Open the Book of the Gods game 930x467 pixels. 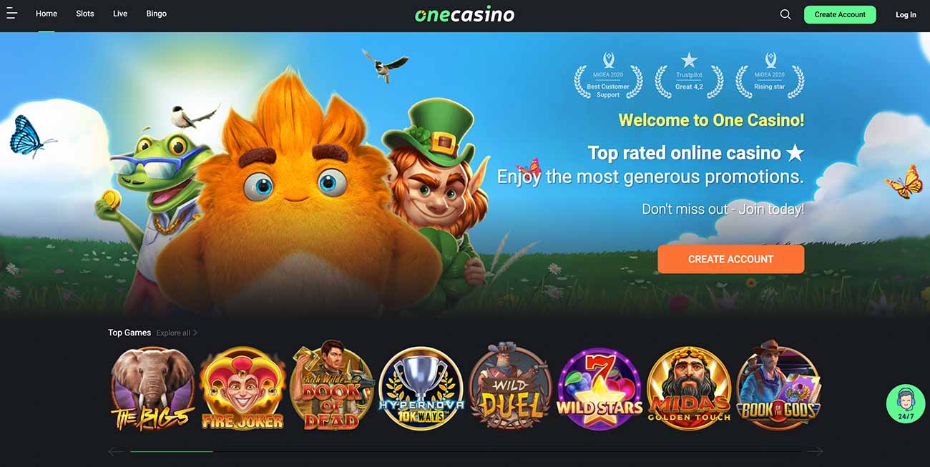pos(779,386)
